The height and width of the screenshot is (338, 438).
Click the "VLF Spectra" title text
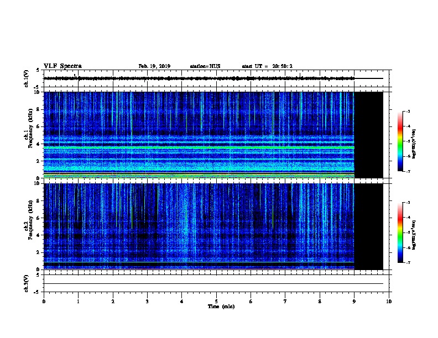tap(62, 66)
